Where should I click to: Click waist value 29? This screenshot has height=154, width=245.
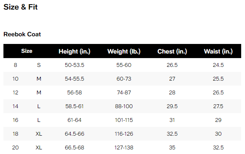pos(218,120)
